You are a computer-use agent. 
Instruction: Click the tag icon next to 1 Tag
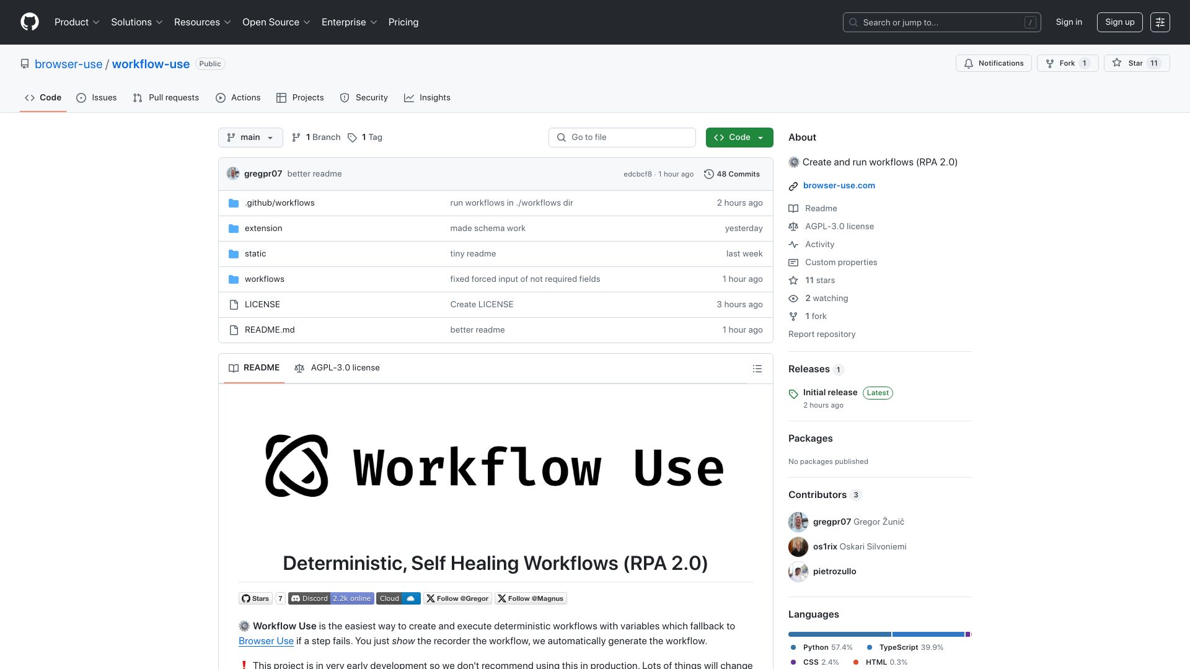coord(352,138)
